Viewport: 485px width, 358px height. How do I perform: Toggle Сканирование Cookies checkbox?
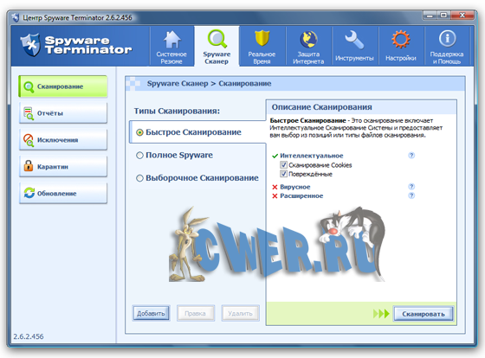coord(283,164)
